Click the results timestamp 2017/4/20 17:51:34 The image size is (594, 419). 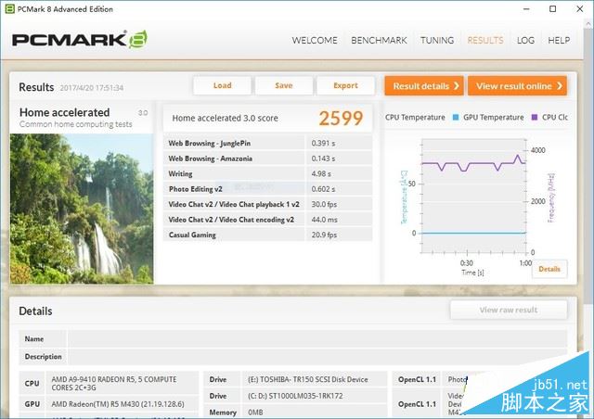pos(92,88)
